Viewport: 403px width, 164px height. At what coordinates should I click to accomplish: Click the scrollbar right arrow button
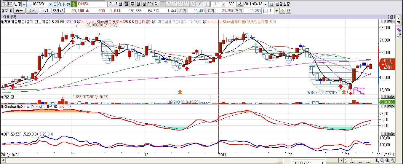click(x=341, y=160)
